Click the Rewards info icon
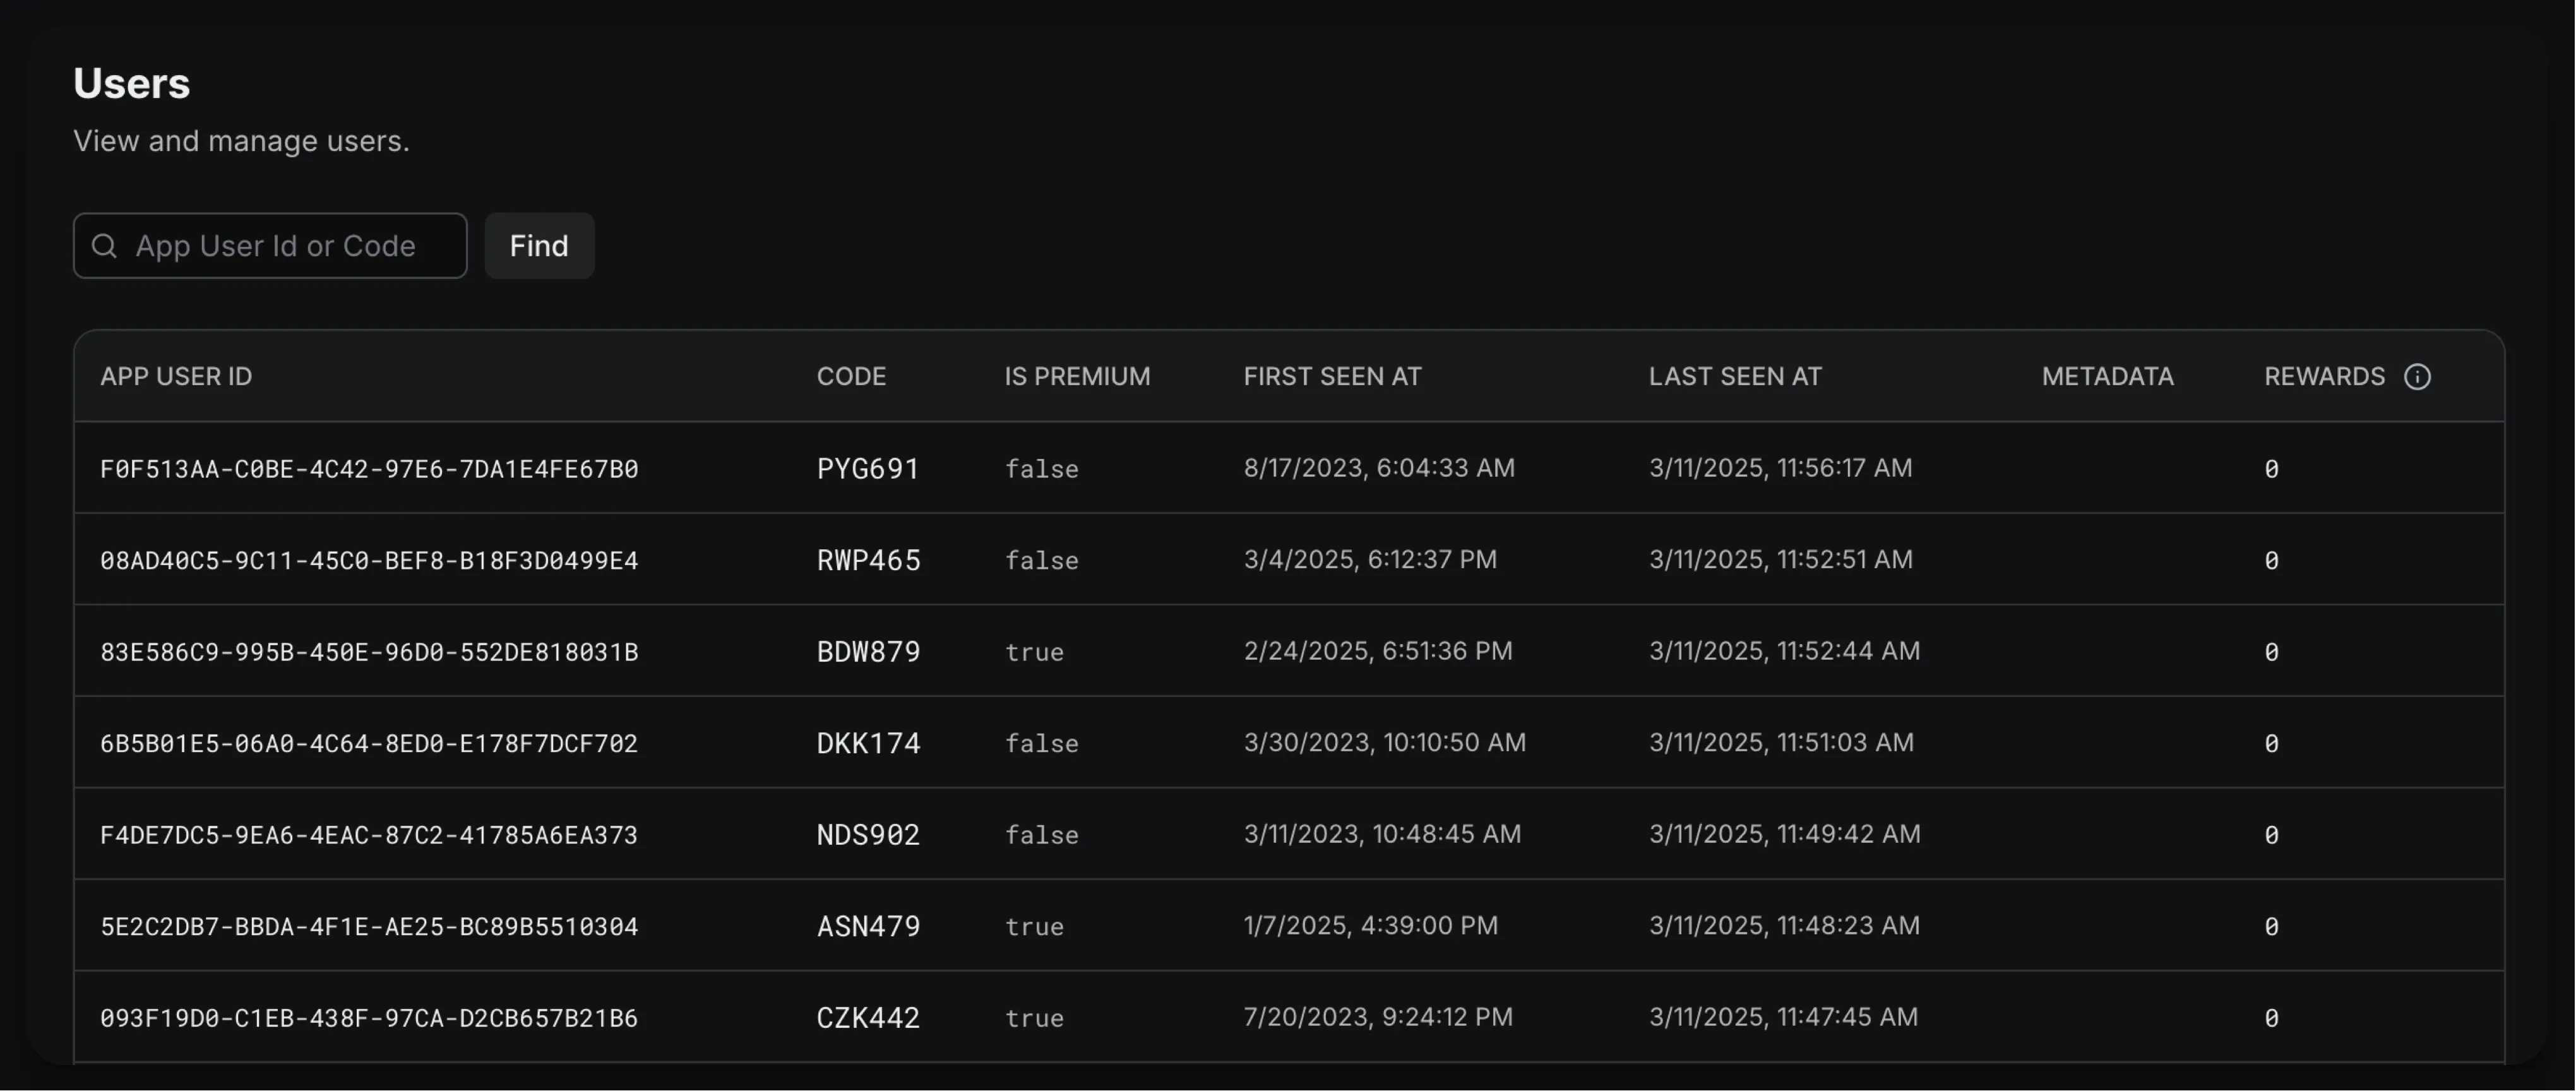 pos(2417,377)
